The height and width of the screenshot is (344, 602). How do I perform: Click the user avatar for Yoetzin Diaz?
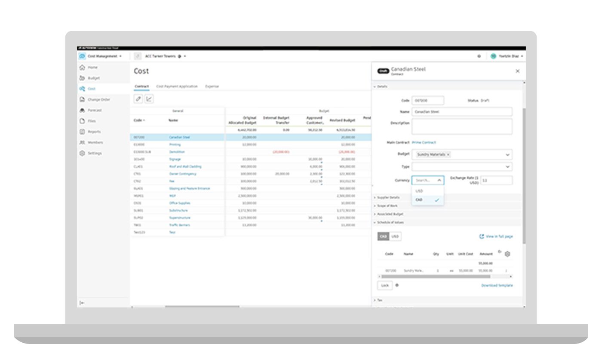(x=494, y=56)
